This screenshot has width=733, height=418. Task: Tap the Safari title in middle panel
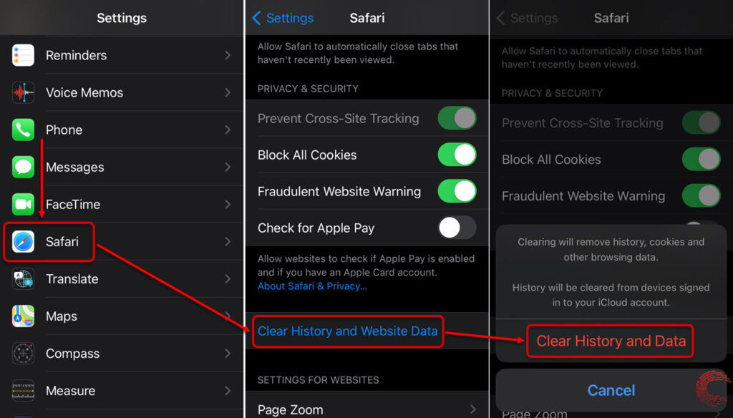(x=367, y=18)
